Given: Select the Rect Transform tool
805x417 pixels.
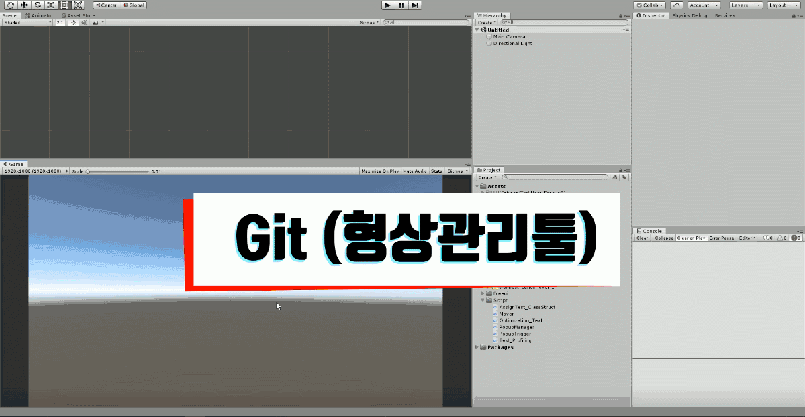Looking at the screenshot, I should click(x=64, y=5).
